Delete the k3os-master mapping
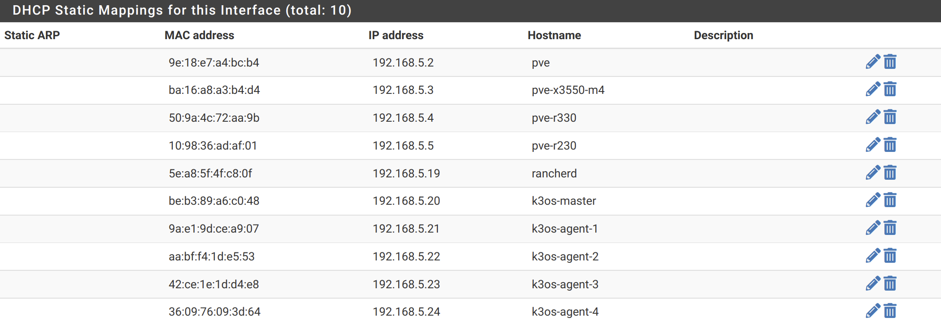941x326 pixels. tap(890, 200)
